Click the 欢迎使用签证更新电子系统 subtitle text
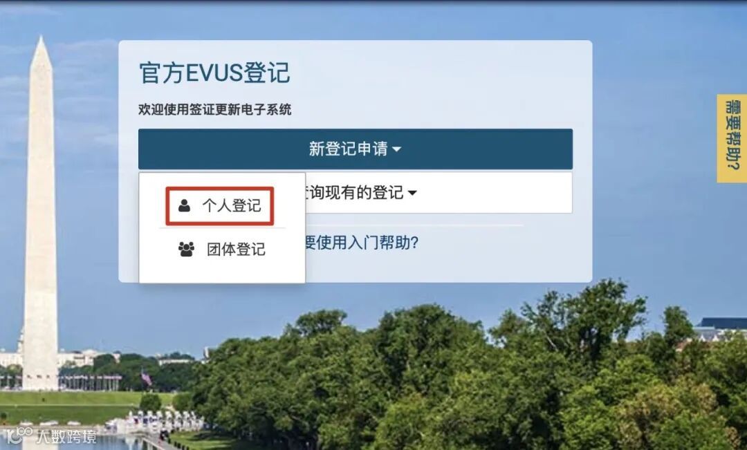The height and width of the screenshot is (450, 747). coord(215,109)
